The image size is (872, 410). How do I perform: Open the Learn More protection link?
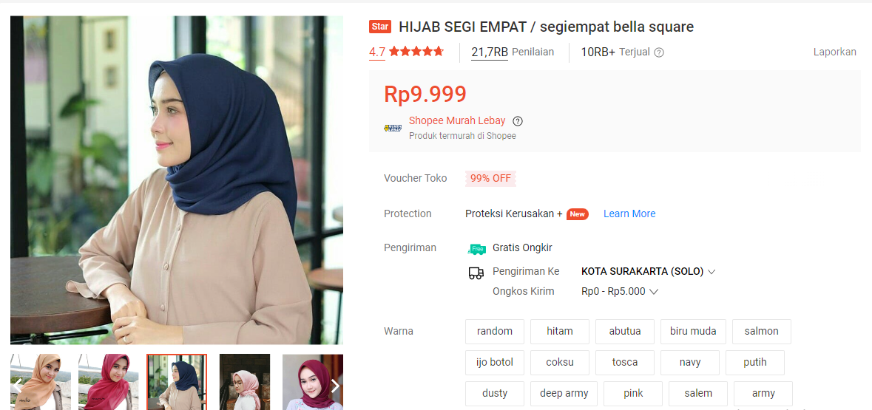click(629, 214)
